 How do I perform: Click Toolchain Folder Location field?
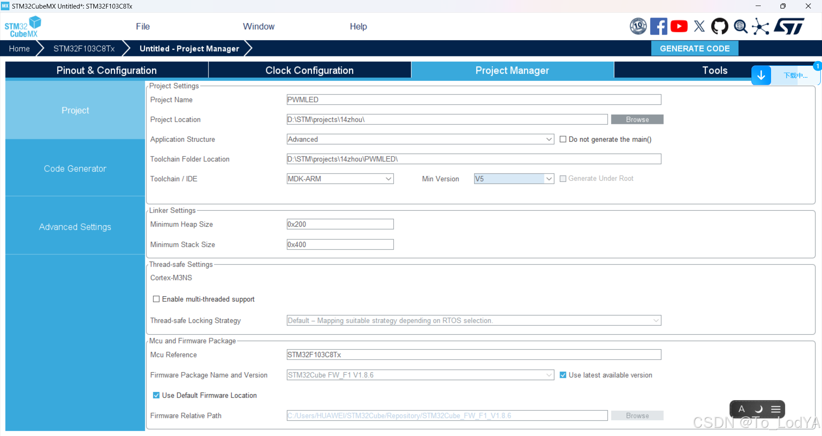click(x=474, y=159)
